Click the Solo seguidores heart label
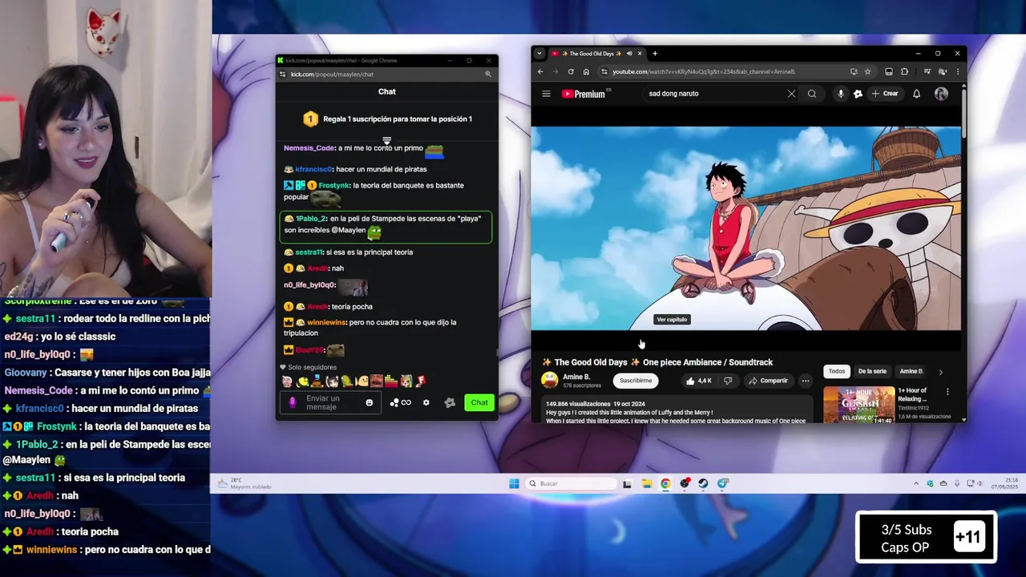Viewport: 1026px width, 577px height. pyautogui.click(x=308, y=367)
